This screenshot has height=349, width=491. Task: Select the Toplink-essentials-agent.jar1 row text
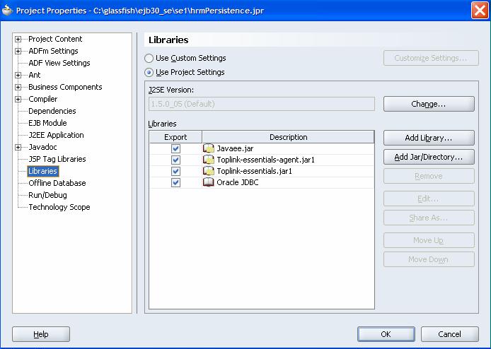[x=265, y=160]
